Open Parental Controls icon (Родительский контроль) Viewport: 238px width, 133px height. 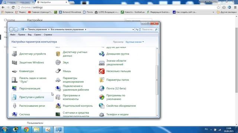58,106
